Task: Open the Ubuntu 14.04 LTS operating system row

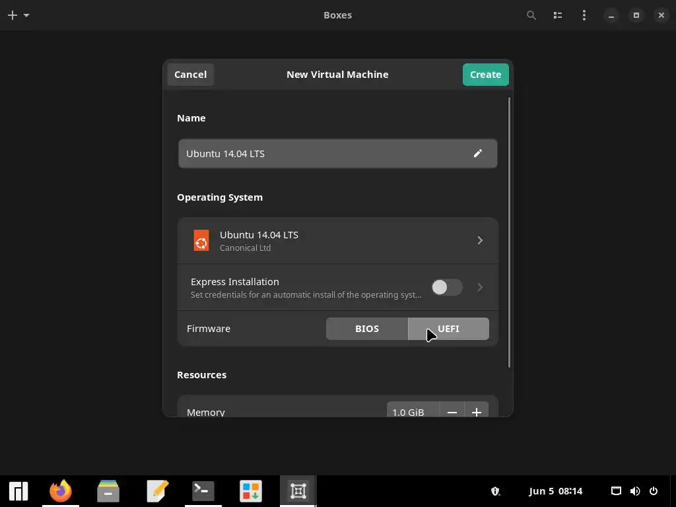Action: tap(337, 240)
